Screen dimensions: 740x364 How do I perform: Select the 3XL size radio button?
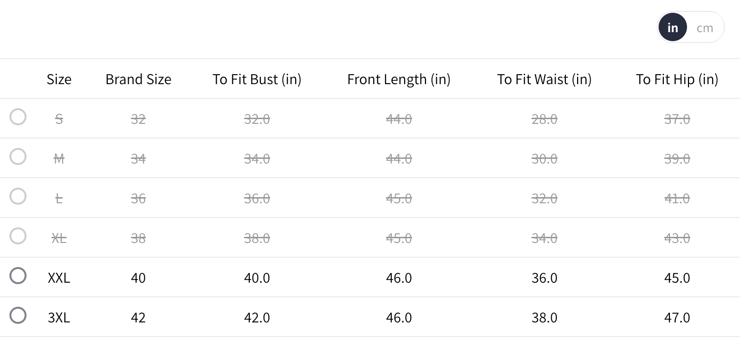pyautogui.click(x=18, y=315)
